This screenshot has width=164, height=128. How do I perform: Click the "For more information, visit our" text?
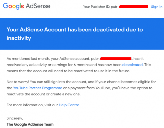coord(32,105)
